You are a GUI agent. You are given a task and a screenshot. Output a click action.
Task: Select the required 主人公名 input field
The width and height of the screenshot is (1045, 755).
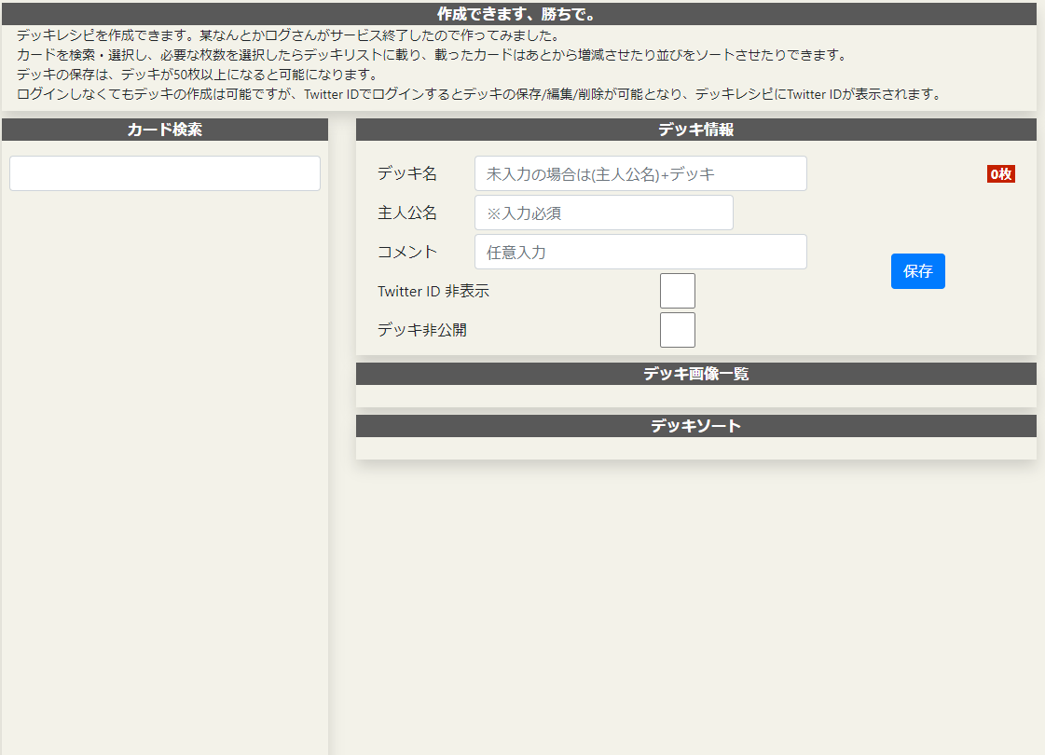tap(603, 213)
